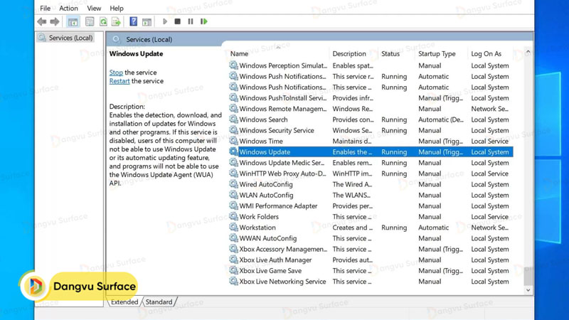Click gear icon beside Windows Search
The image size is (569, 320).
tap(233, 119)
